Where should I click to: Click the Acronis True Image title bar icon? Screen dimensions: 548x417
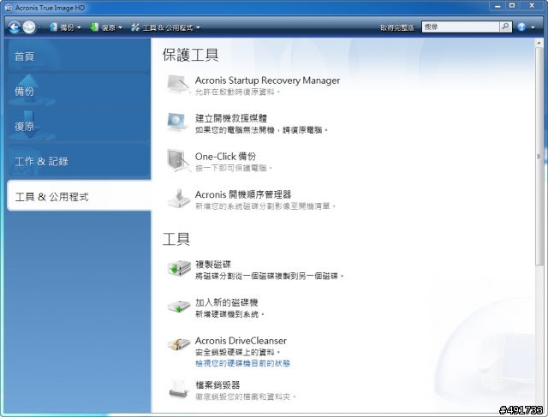tap(8, 8)
